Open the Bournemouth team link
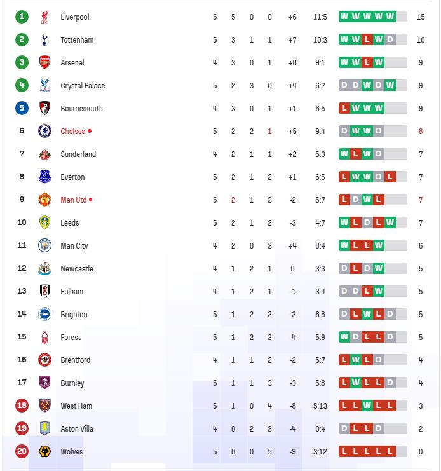This screenshot has width=441, height=471. pos(82,109)
